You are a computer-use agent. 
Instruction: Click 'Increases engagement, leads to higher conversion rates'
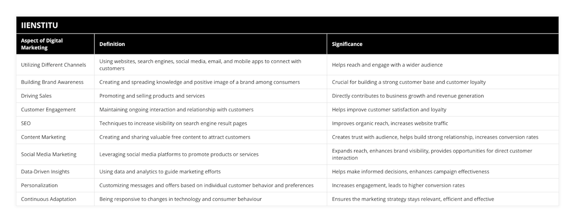398,185
